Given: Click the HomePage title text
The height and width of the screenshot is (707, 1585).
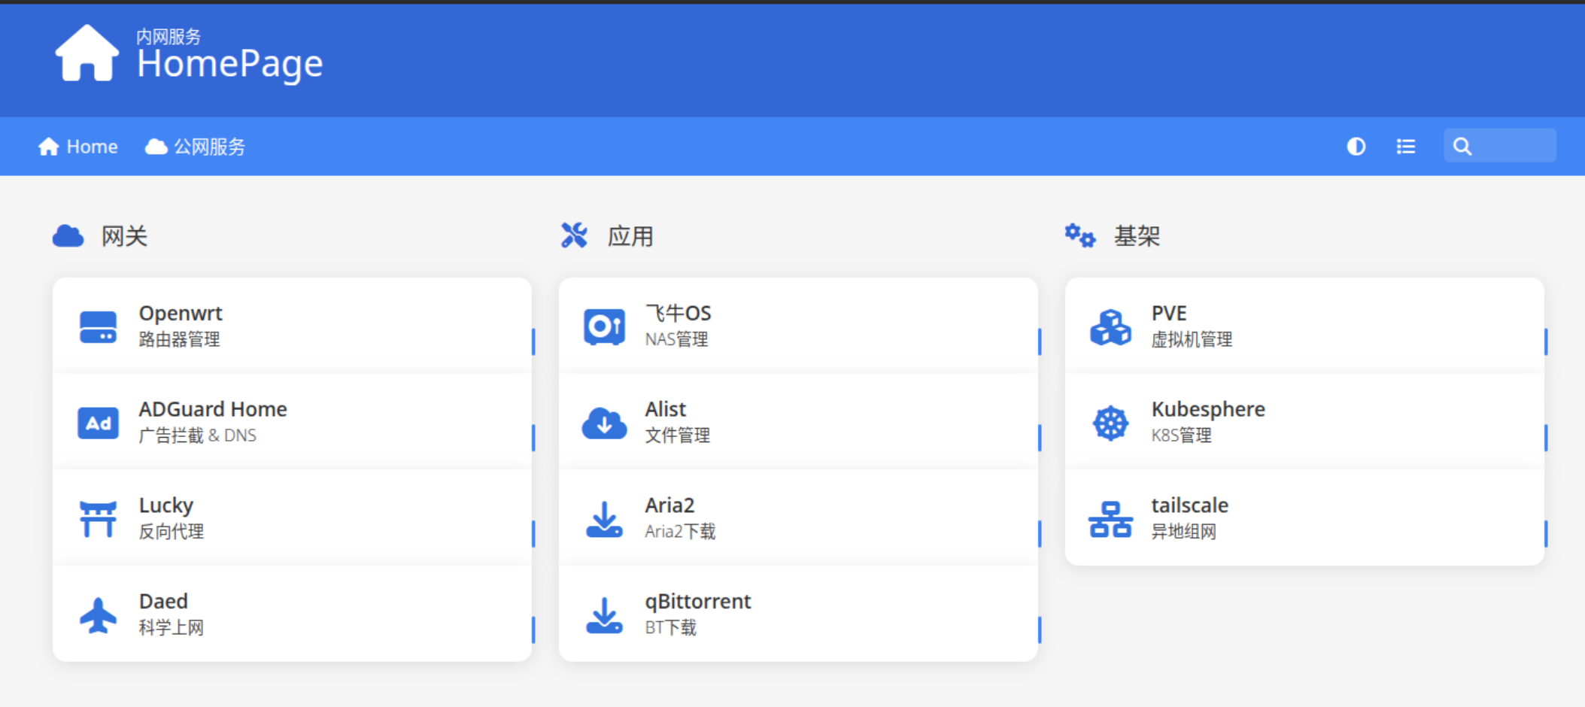Looking at the screenshot, I should click(229, 65).
